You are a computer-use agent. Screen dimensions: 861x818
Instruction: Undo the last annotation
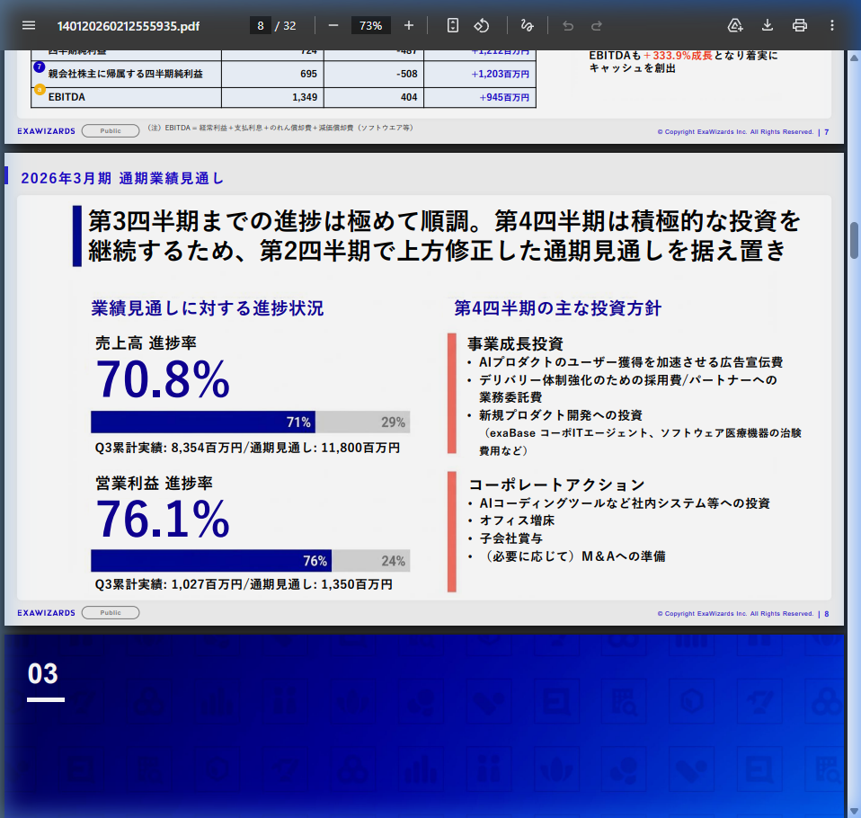click(x=567, y=25)
